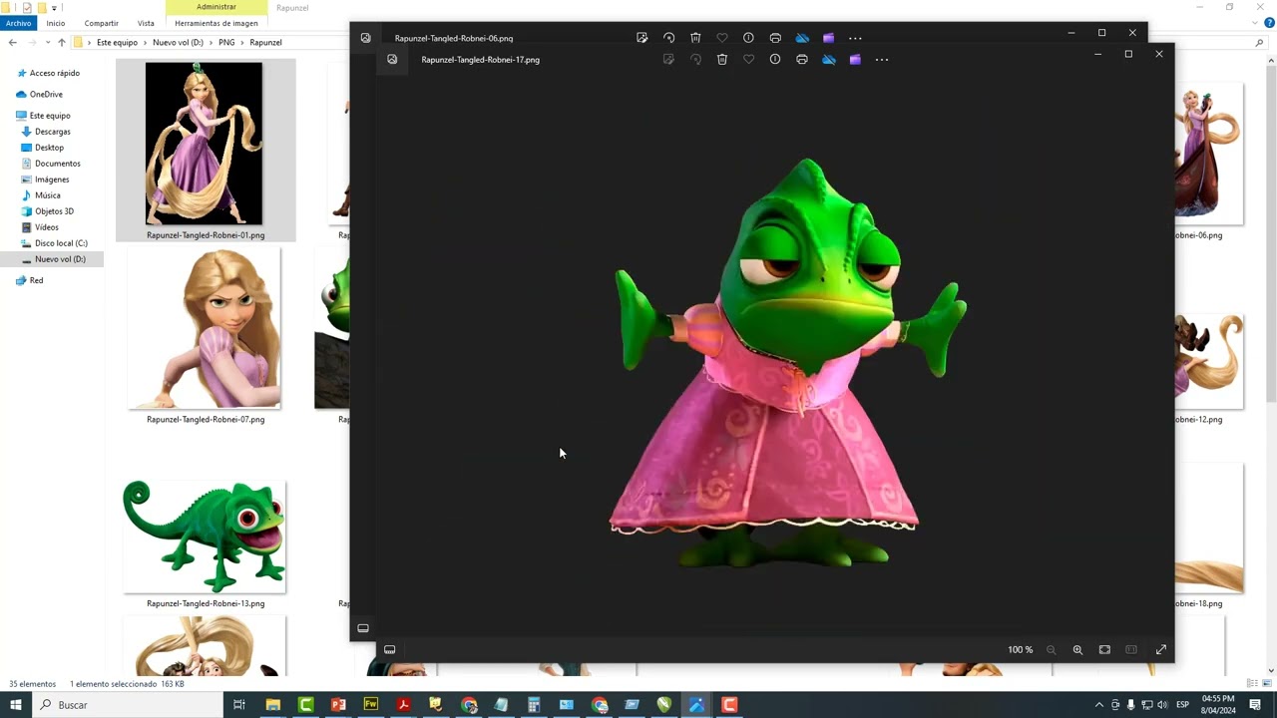The height and width of the screenshot is (718, 1277).
Task: Toggle favorite heart in Robnei-17 window
Action: [x=748, y=60]
